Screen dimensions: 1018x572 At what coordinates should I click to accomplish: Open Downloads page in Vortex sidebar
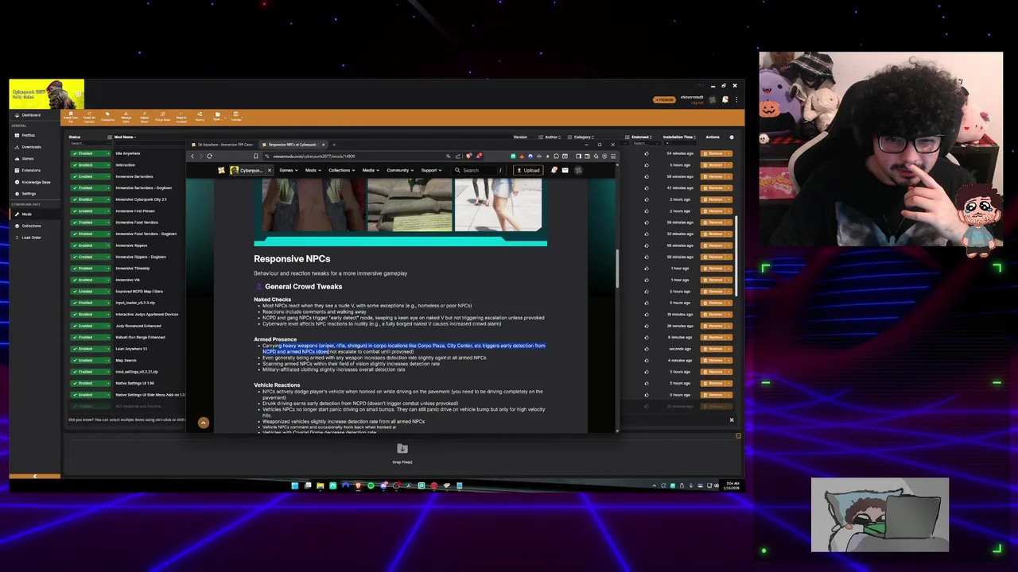pos(30,147)
